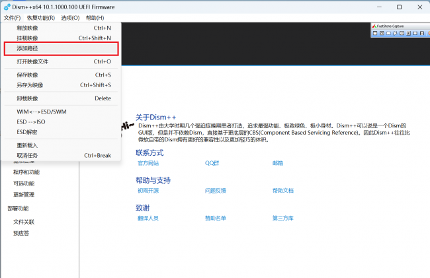Open the 文件(F) menu
The image size is (430, 278).
tap(13, 18)
